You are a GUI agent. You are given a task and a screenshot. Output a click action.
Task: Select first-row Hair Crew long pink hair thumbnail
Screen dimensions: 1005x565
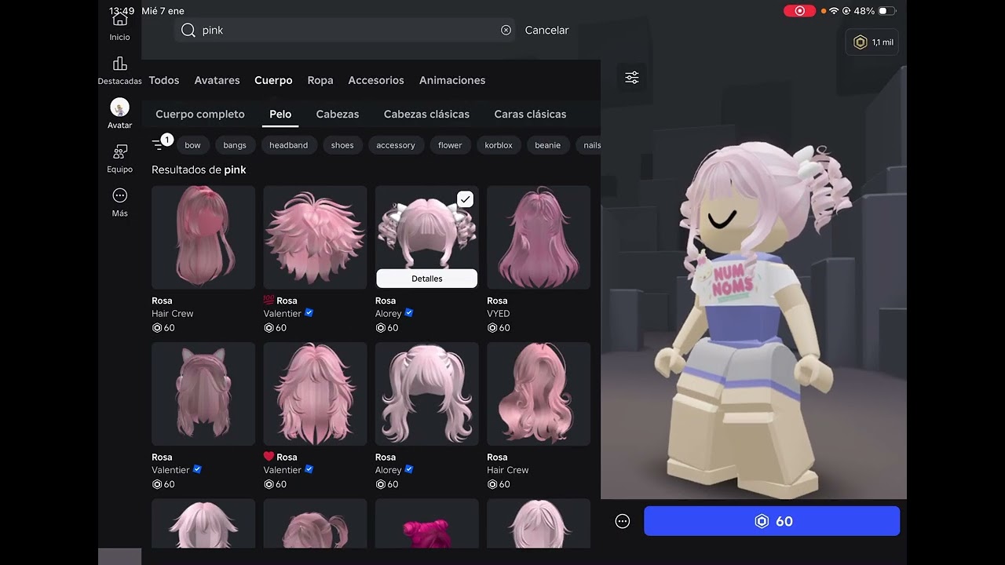coord(203,237)
